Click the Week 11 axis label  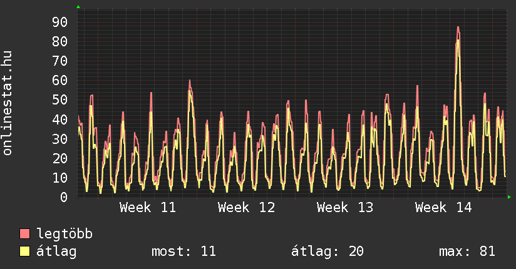(148, 207)
